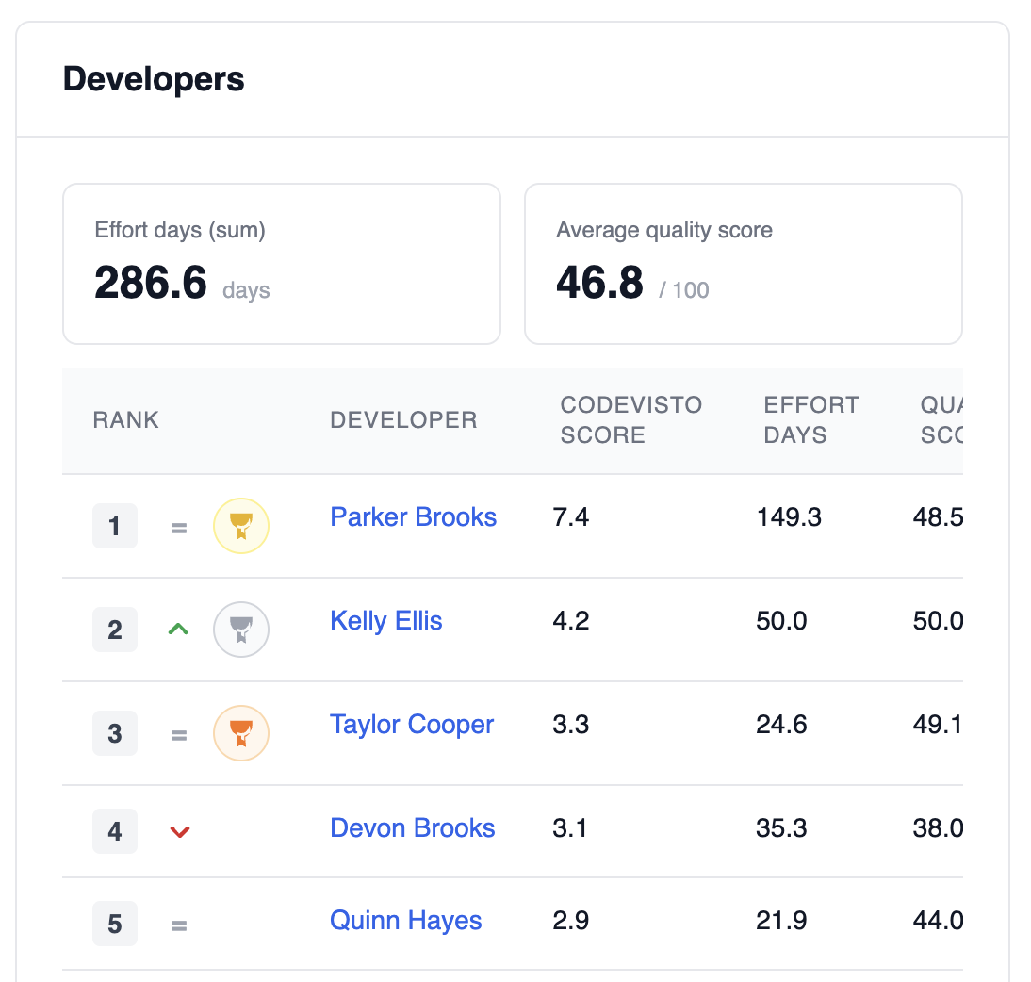This screenshot has width=1031, height=982.
Task: Sort by Codevisto Score column header
Action: pyautogui.click(x=630, y=420)
